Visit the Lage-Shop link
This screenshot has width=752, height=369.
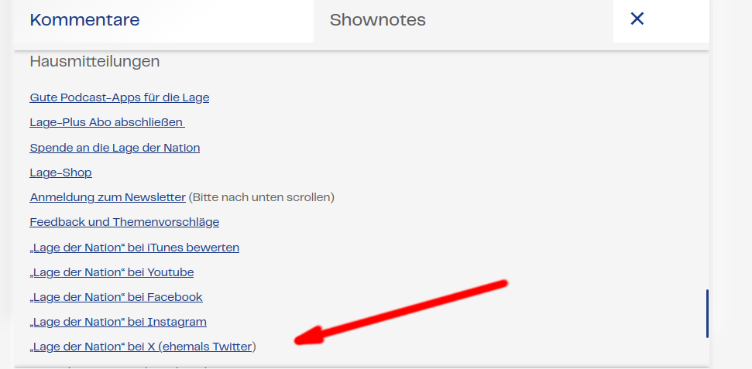point(60,173)
